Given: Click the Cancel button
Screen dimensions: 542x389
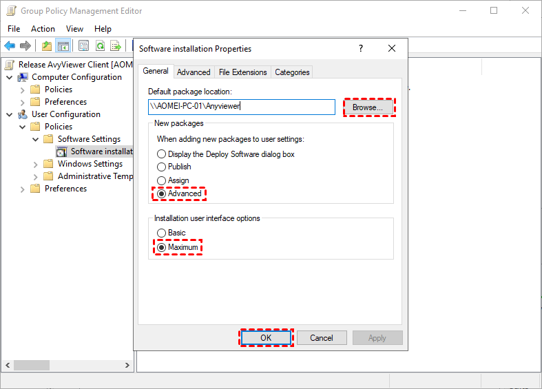Looking at the screenshot, I should [x=322, y=338].
